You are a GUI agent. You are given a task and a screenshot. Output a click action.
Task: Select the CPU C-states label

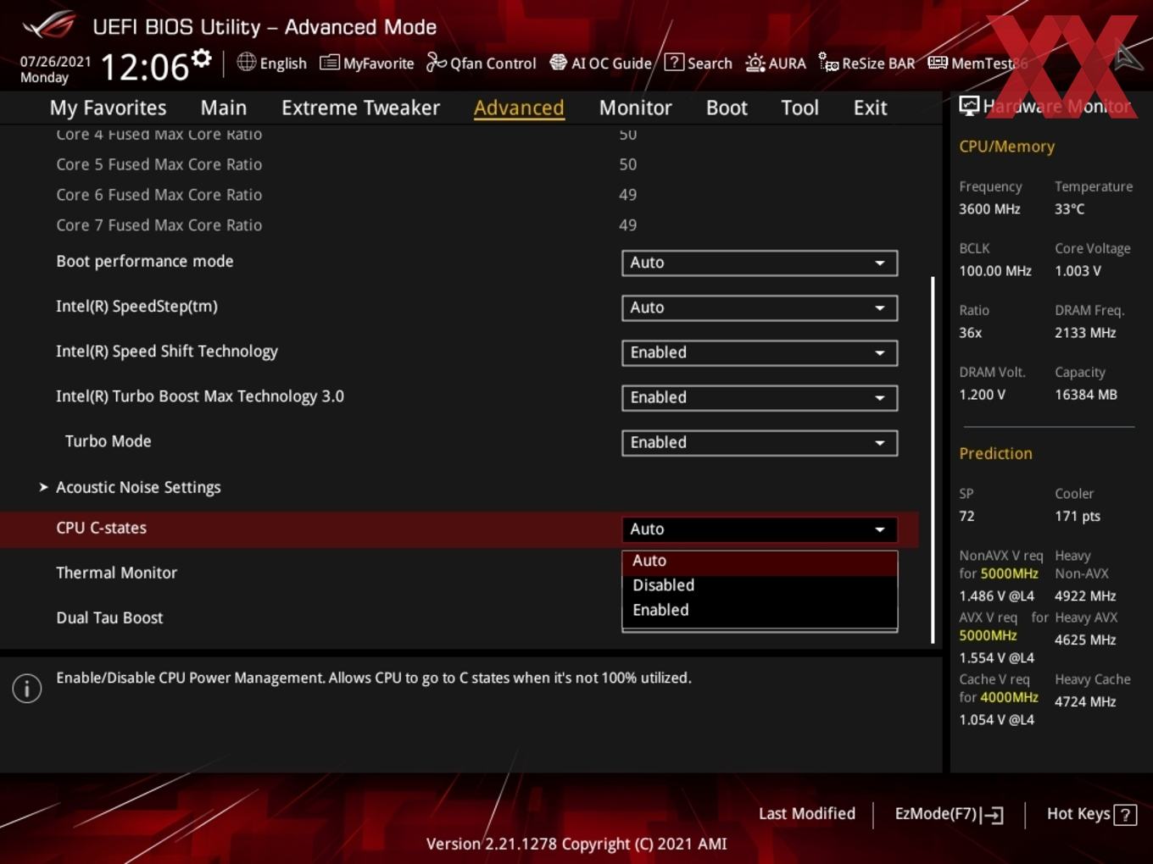pyautogui.click(x=101, y=528)
